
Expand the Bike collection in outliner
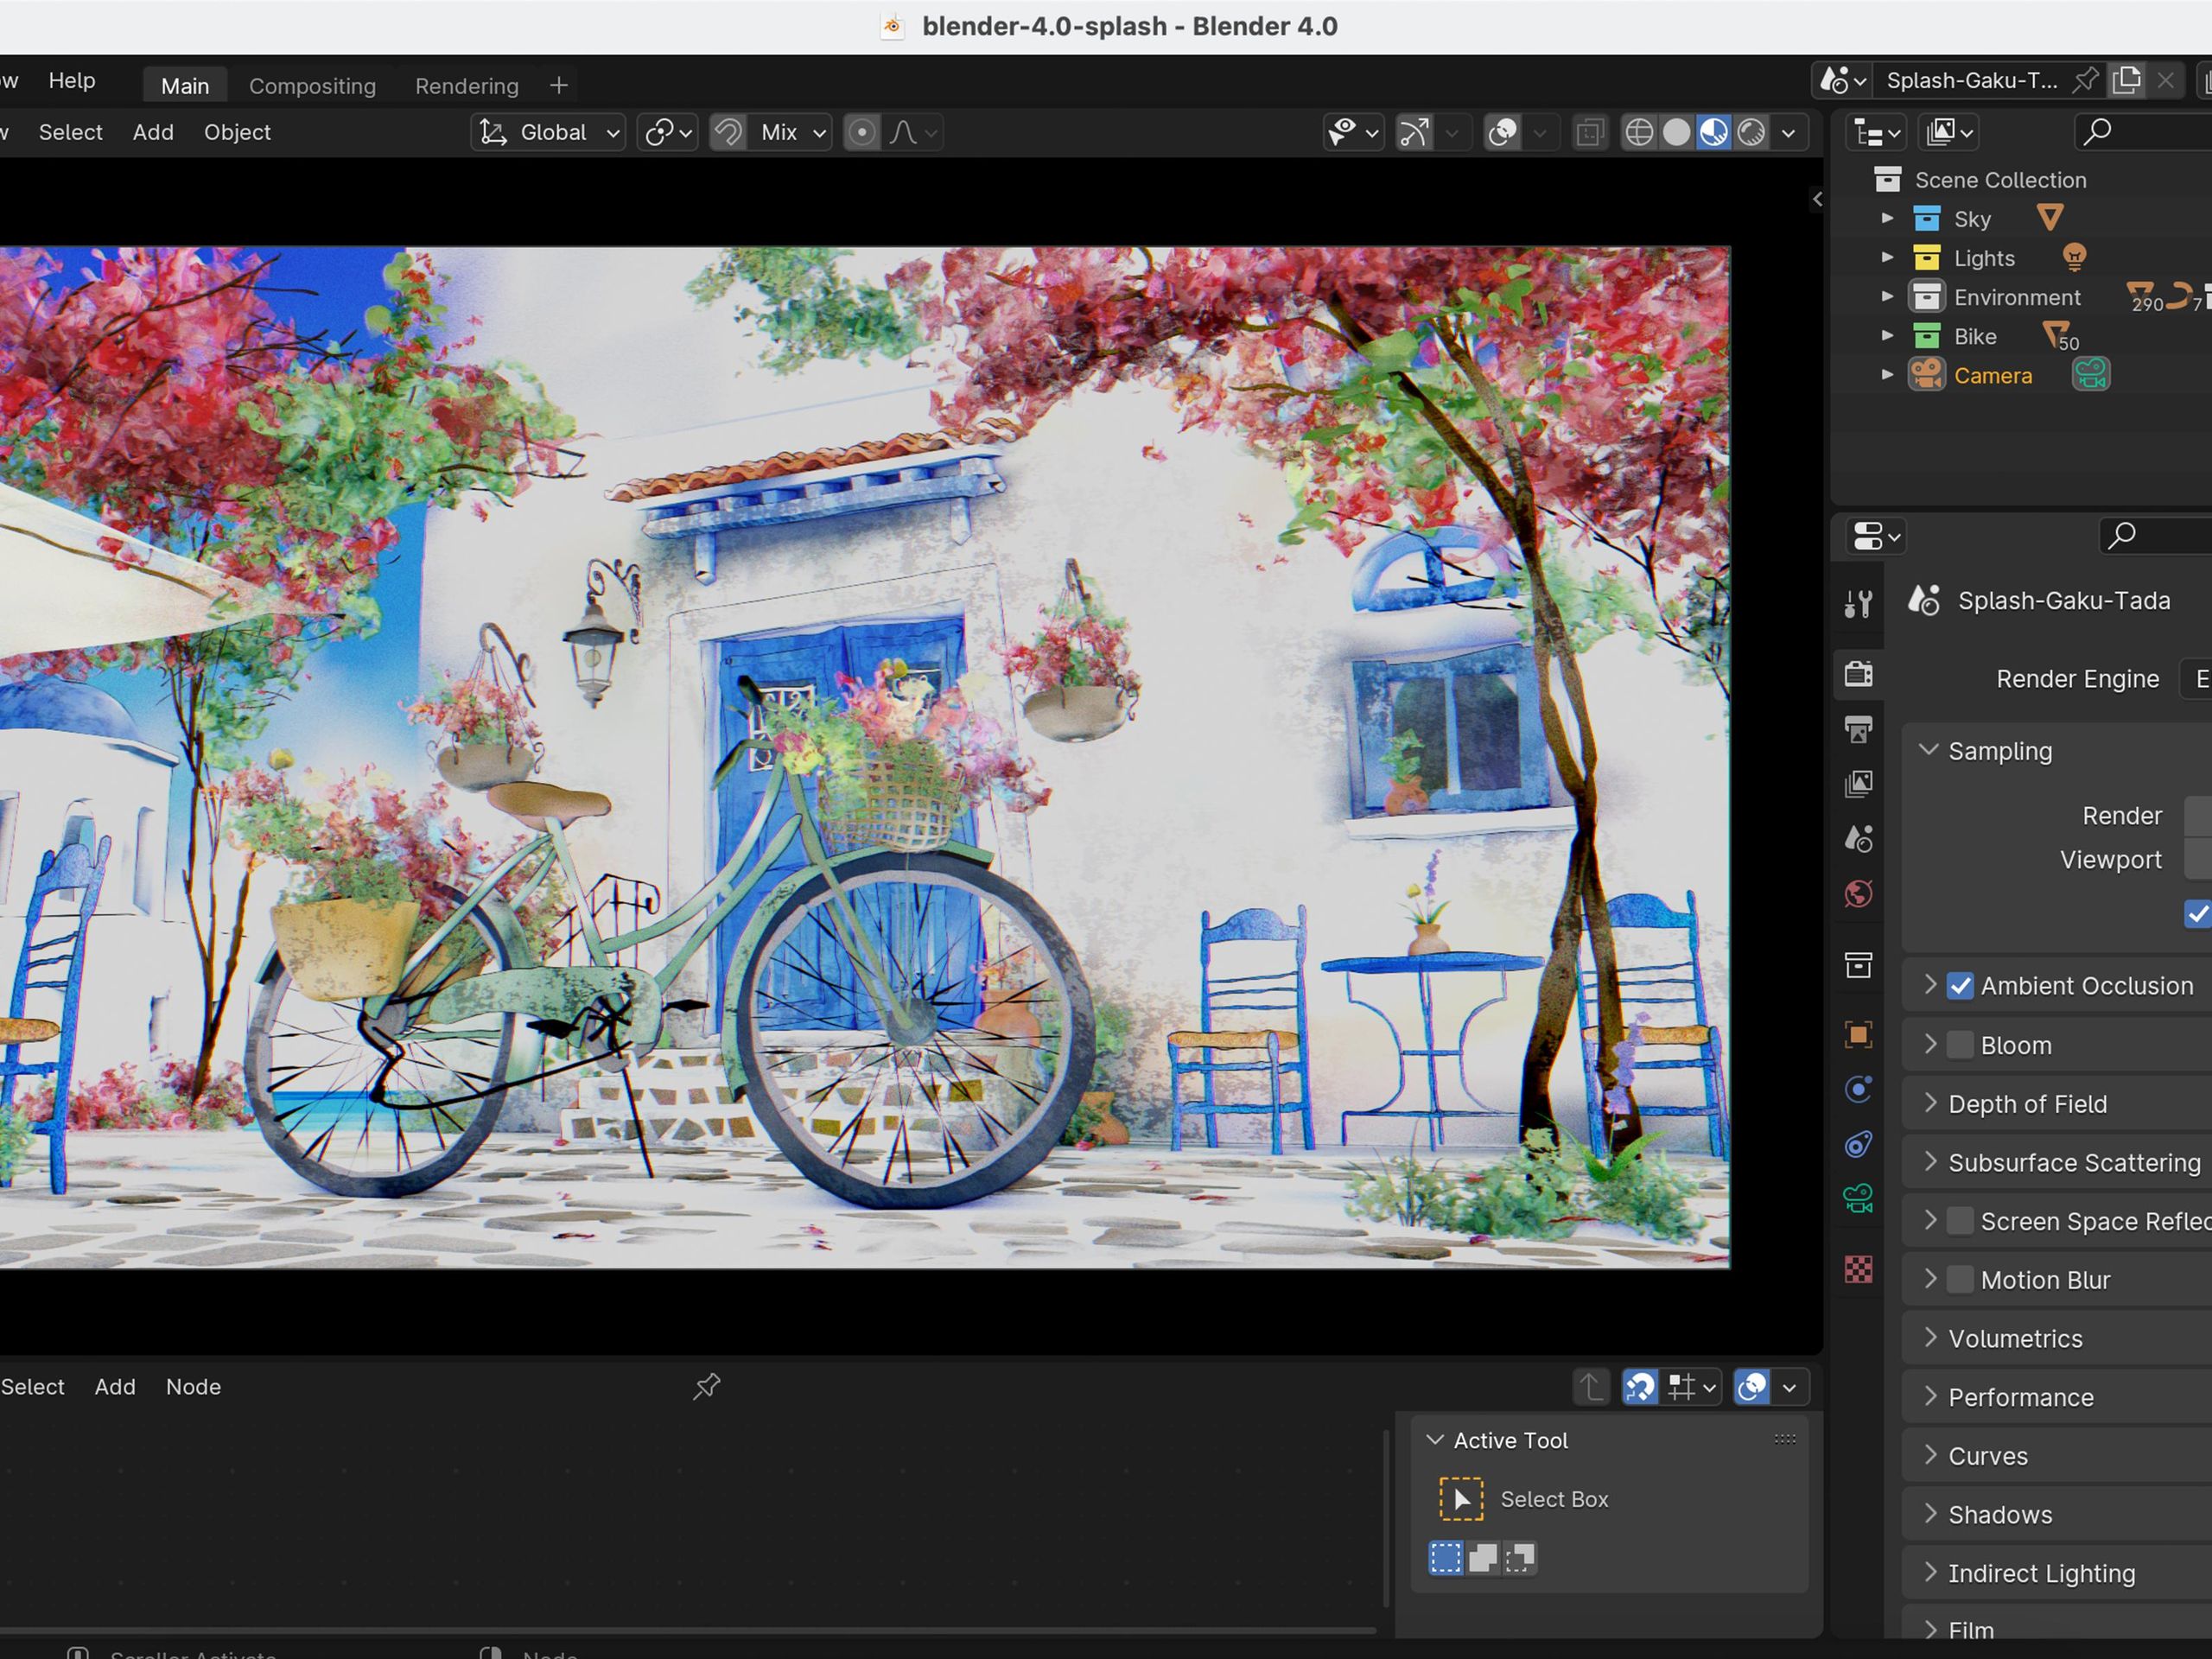1887,336
